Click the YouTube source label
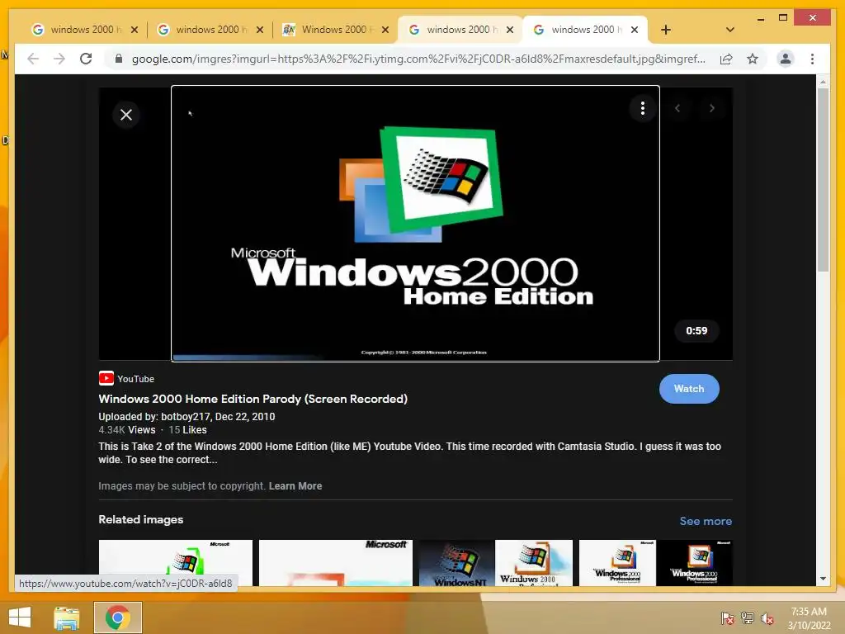 136,379
